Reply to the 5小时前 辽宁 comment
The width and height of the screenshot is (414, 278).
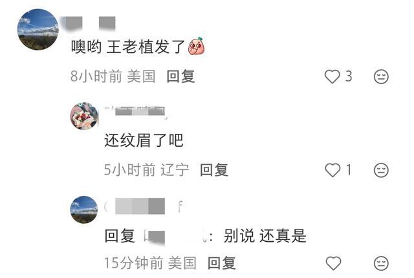[x=214, y=169]
